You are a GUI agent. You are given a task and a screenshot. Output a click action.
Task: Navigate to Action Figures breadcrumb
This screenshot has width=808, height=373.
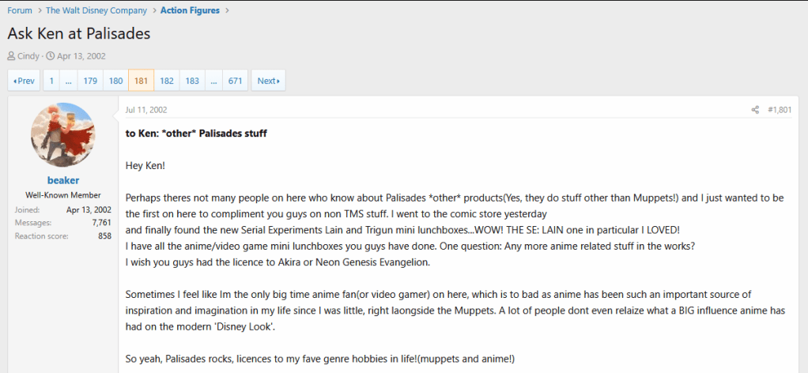coord(190,10)
